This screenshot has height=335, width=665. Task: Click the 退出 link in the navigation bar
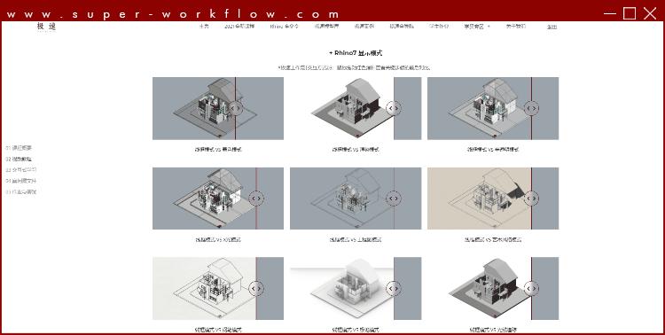[x=552, y=27]
